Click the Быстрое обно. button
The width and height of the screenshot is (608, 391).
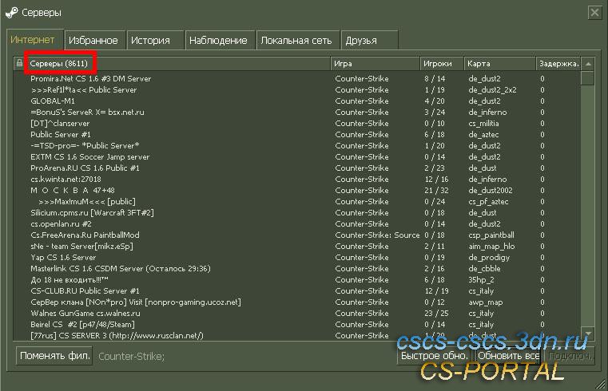(x=435, y=356)
